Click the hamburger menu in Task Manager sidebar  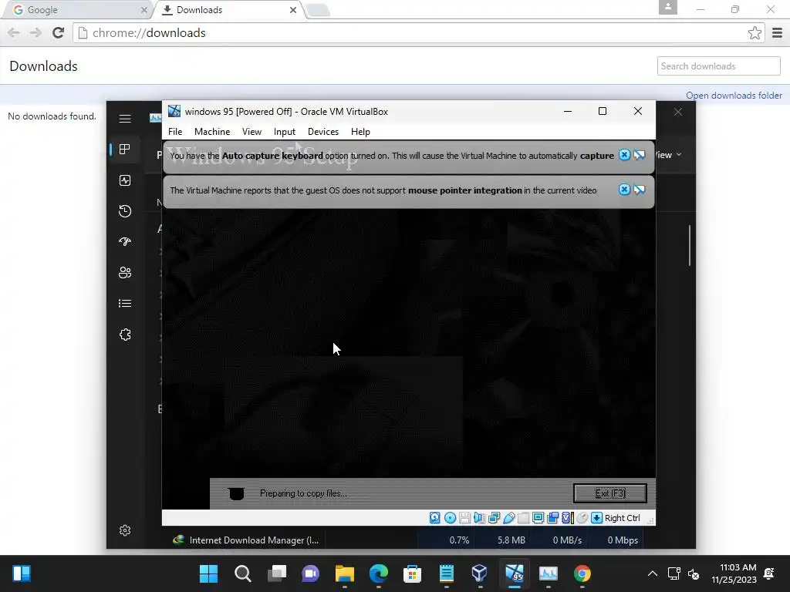click(x=125, y=118)
